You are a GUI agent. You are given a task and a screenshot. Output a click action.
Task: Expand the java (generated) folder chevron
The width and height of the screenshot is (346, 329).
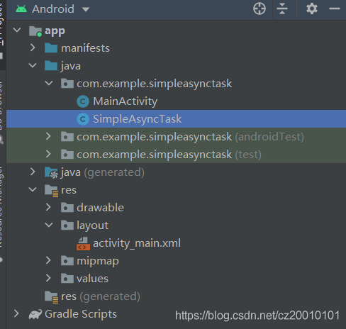coord(33,172)
